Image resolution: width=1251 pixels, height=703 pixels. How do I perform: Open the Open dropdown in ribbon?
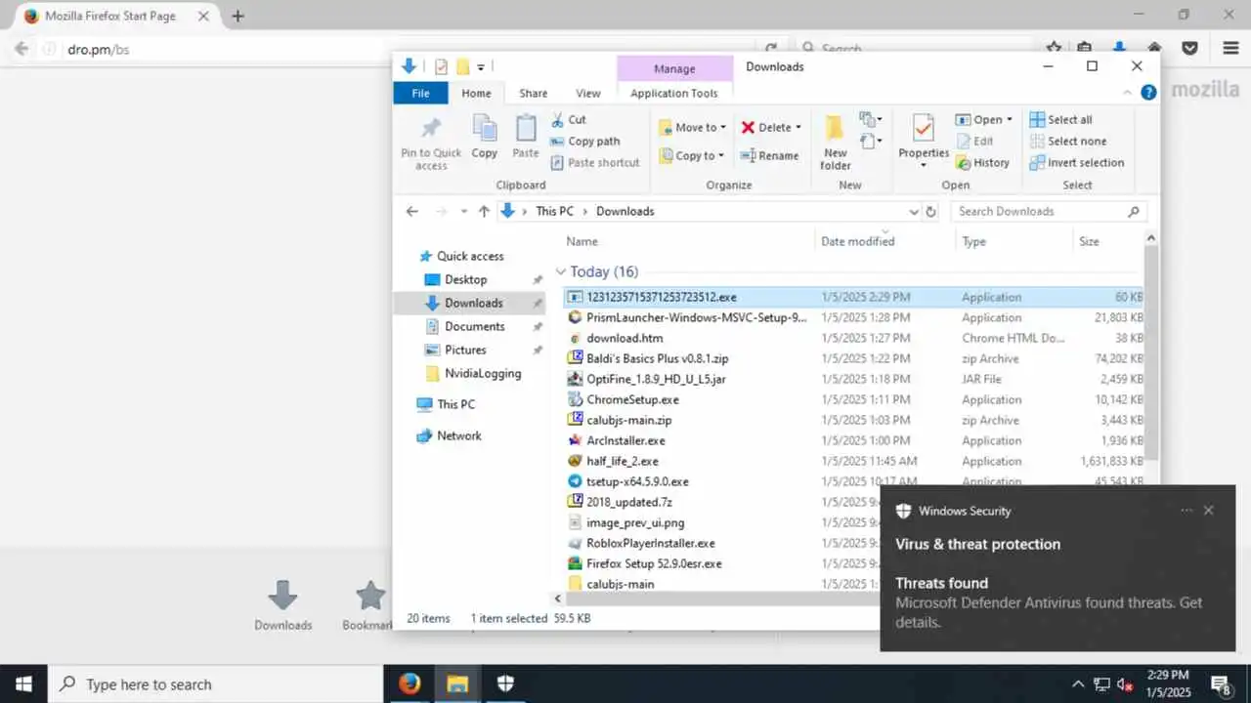(x=983, y=119)
